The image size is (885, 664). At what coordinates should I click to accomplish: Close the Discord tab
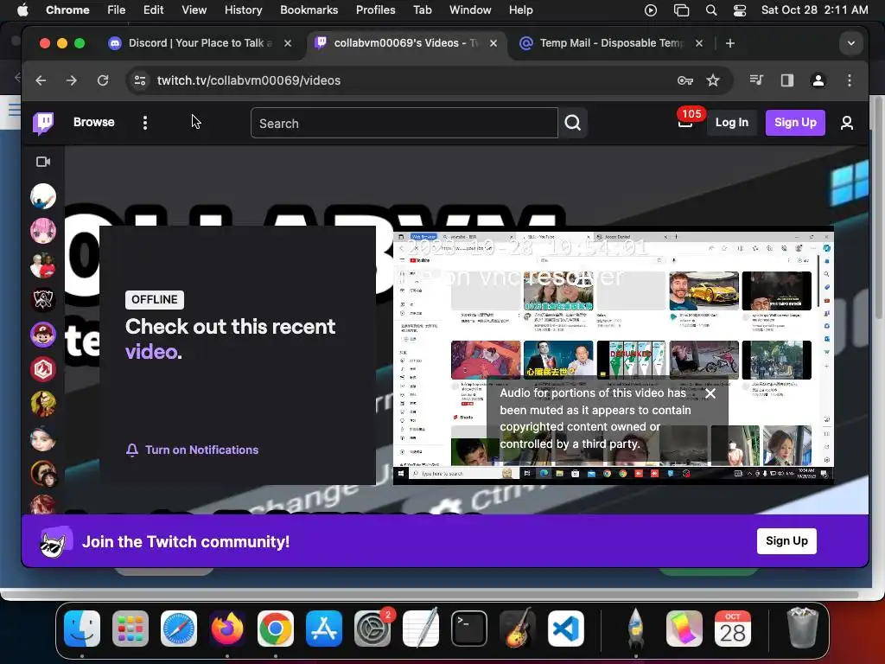click(288, 43)
